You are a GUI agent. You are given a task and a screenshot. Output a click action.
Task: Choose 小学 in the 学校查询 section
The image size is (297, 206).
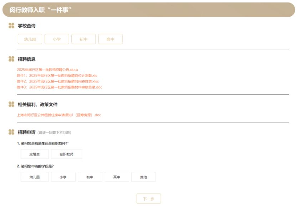point(57,39)
